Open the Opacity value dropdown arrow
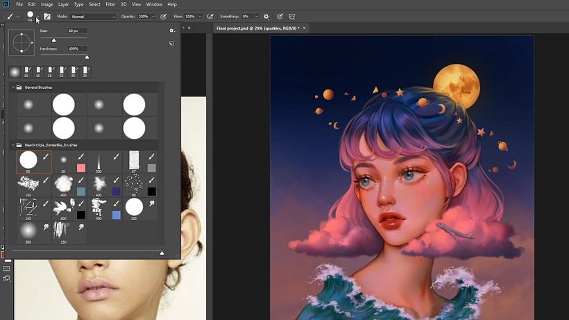569x320 pixels. [x=153, y=17]
